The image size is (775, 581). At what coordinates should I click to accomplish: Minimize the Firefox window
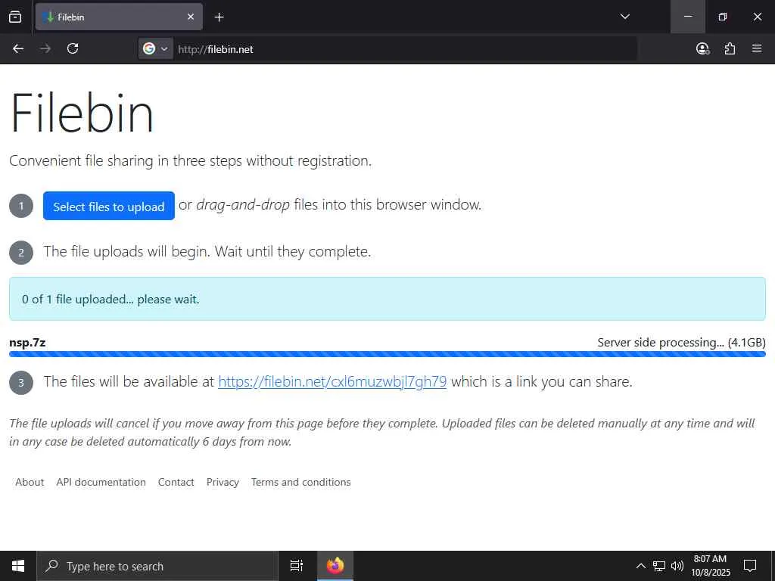click(687, 17)
